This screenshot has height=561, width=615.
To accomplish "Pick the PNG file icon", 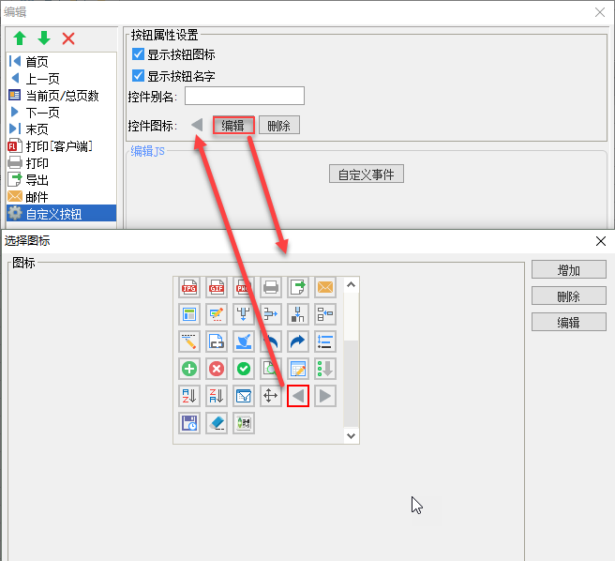I will (244, 287).
